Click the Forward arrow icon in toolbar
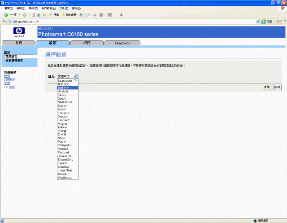The height and width of the screenshot is (223, 287). coord(25,15)
